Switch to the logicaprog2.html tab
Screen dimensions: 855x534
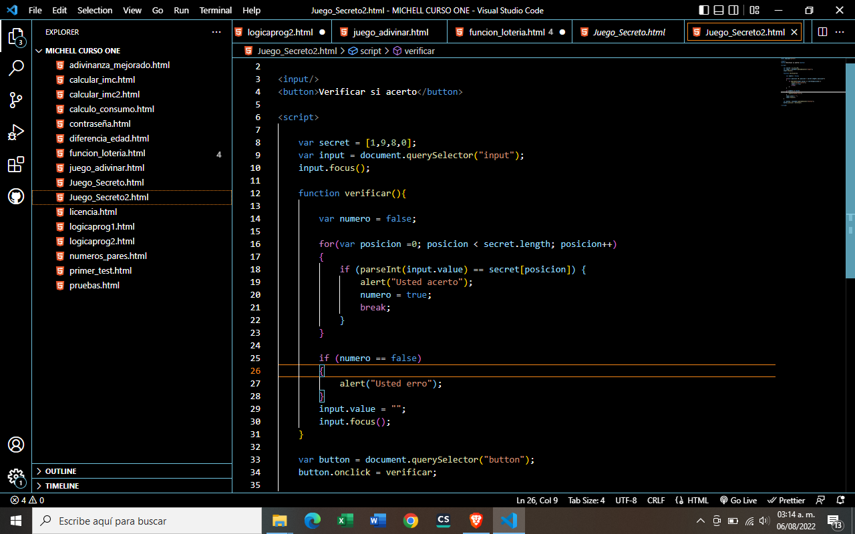280,32
